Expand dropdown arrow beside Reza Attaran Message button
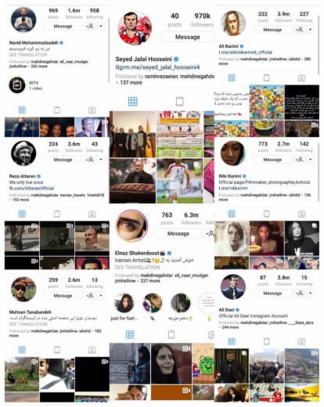Image resolution: width=324 pixels, height=407 pixels. (101, 160)
